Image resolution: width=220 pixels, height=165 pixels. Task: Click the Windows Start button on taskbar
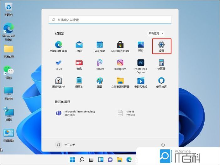click(x=72, y=160)
